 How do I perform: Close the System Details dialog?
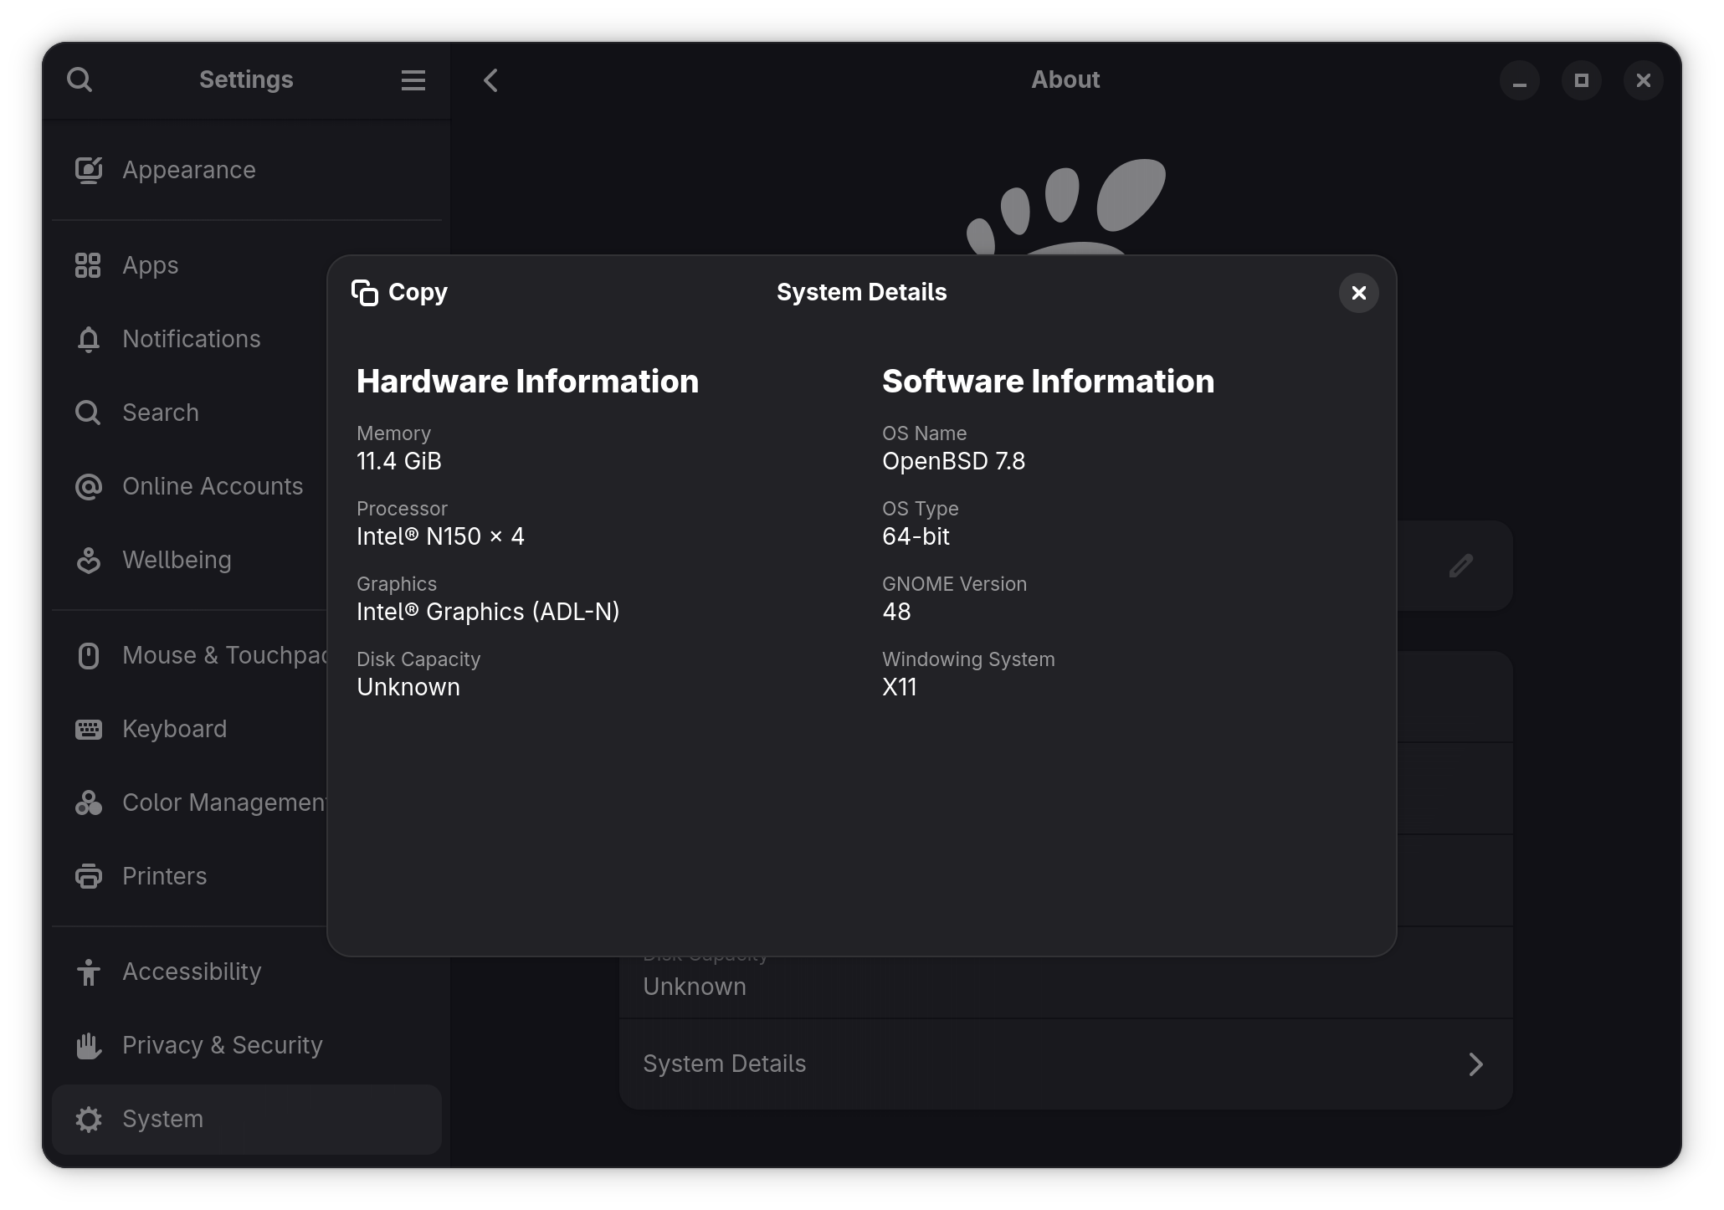click(x=1358, y=293)
